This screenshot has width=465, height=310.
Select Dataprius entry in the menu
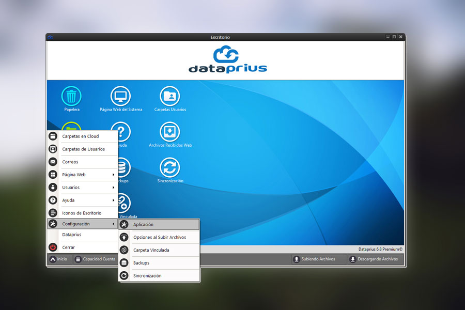(83, 235)
